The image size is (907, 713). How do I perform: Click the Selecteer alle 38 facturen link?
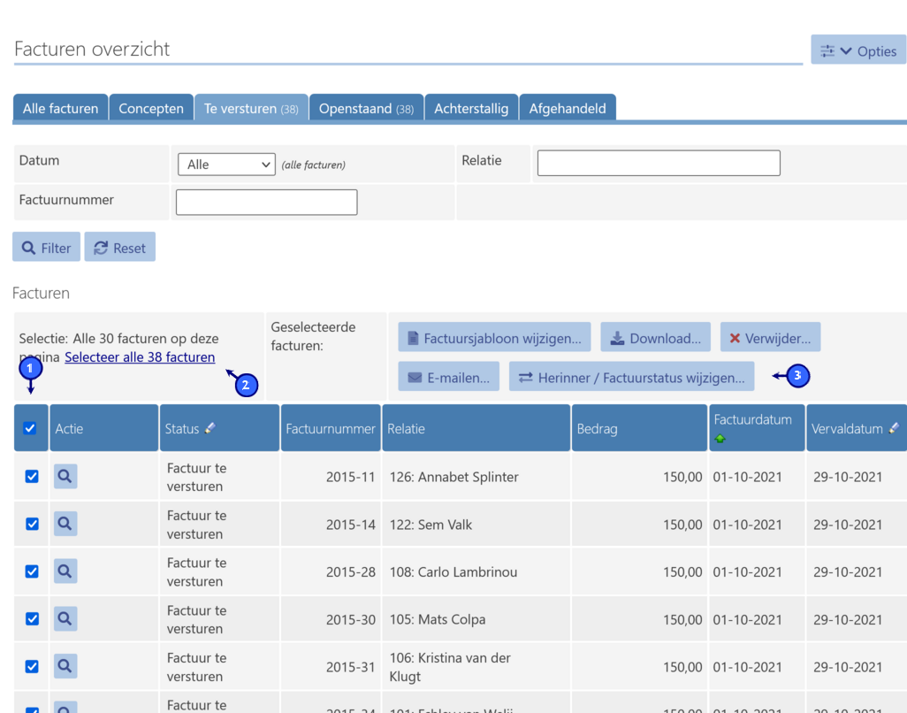click(x=140, y=357)
